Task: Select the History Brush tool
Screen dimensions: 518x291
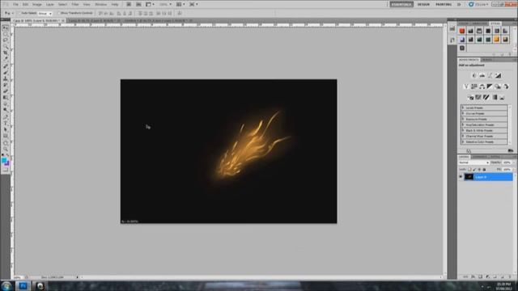Action: [x=6, y=85]
